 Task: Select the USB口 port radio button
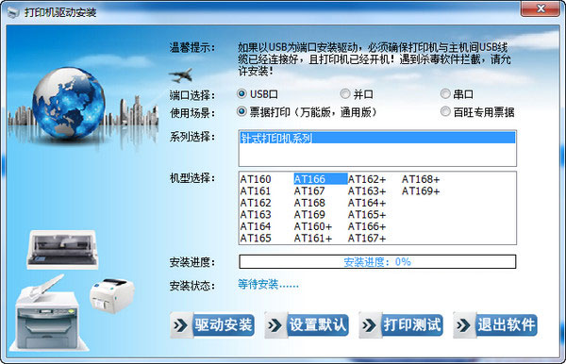[x=241, y=94]
